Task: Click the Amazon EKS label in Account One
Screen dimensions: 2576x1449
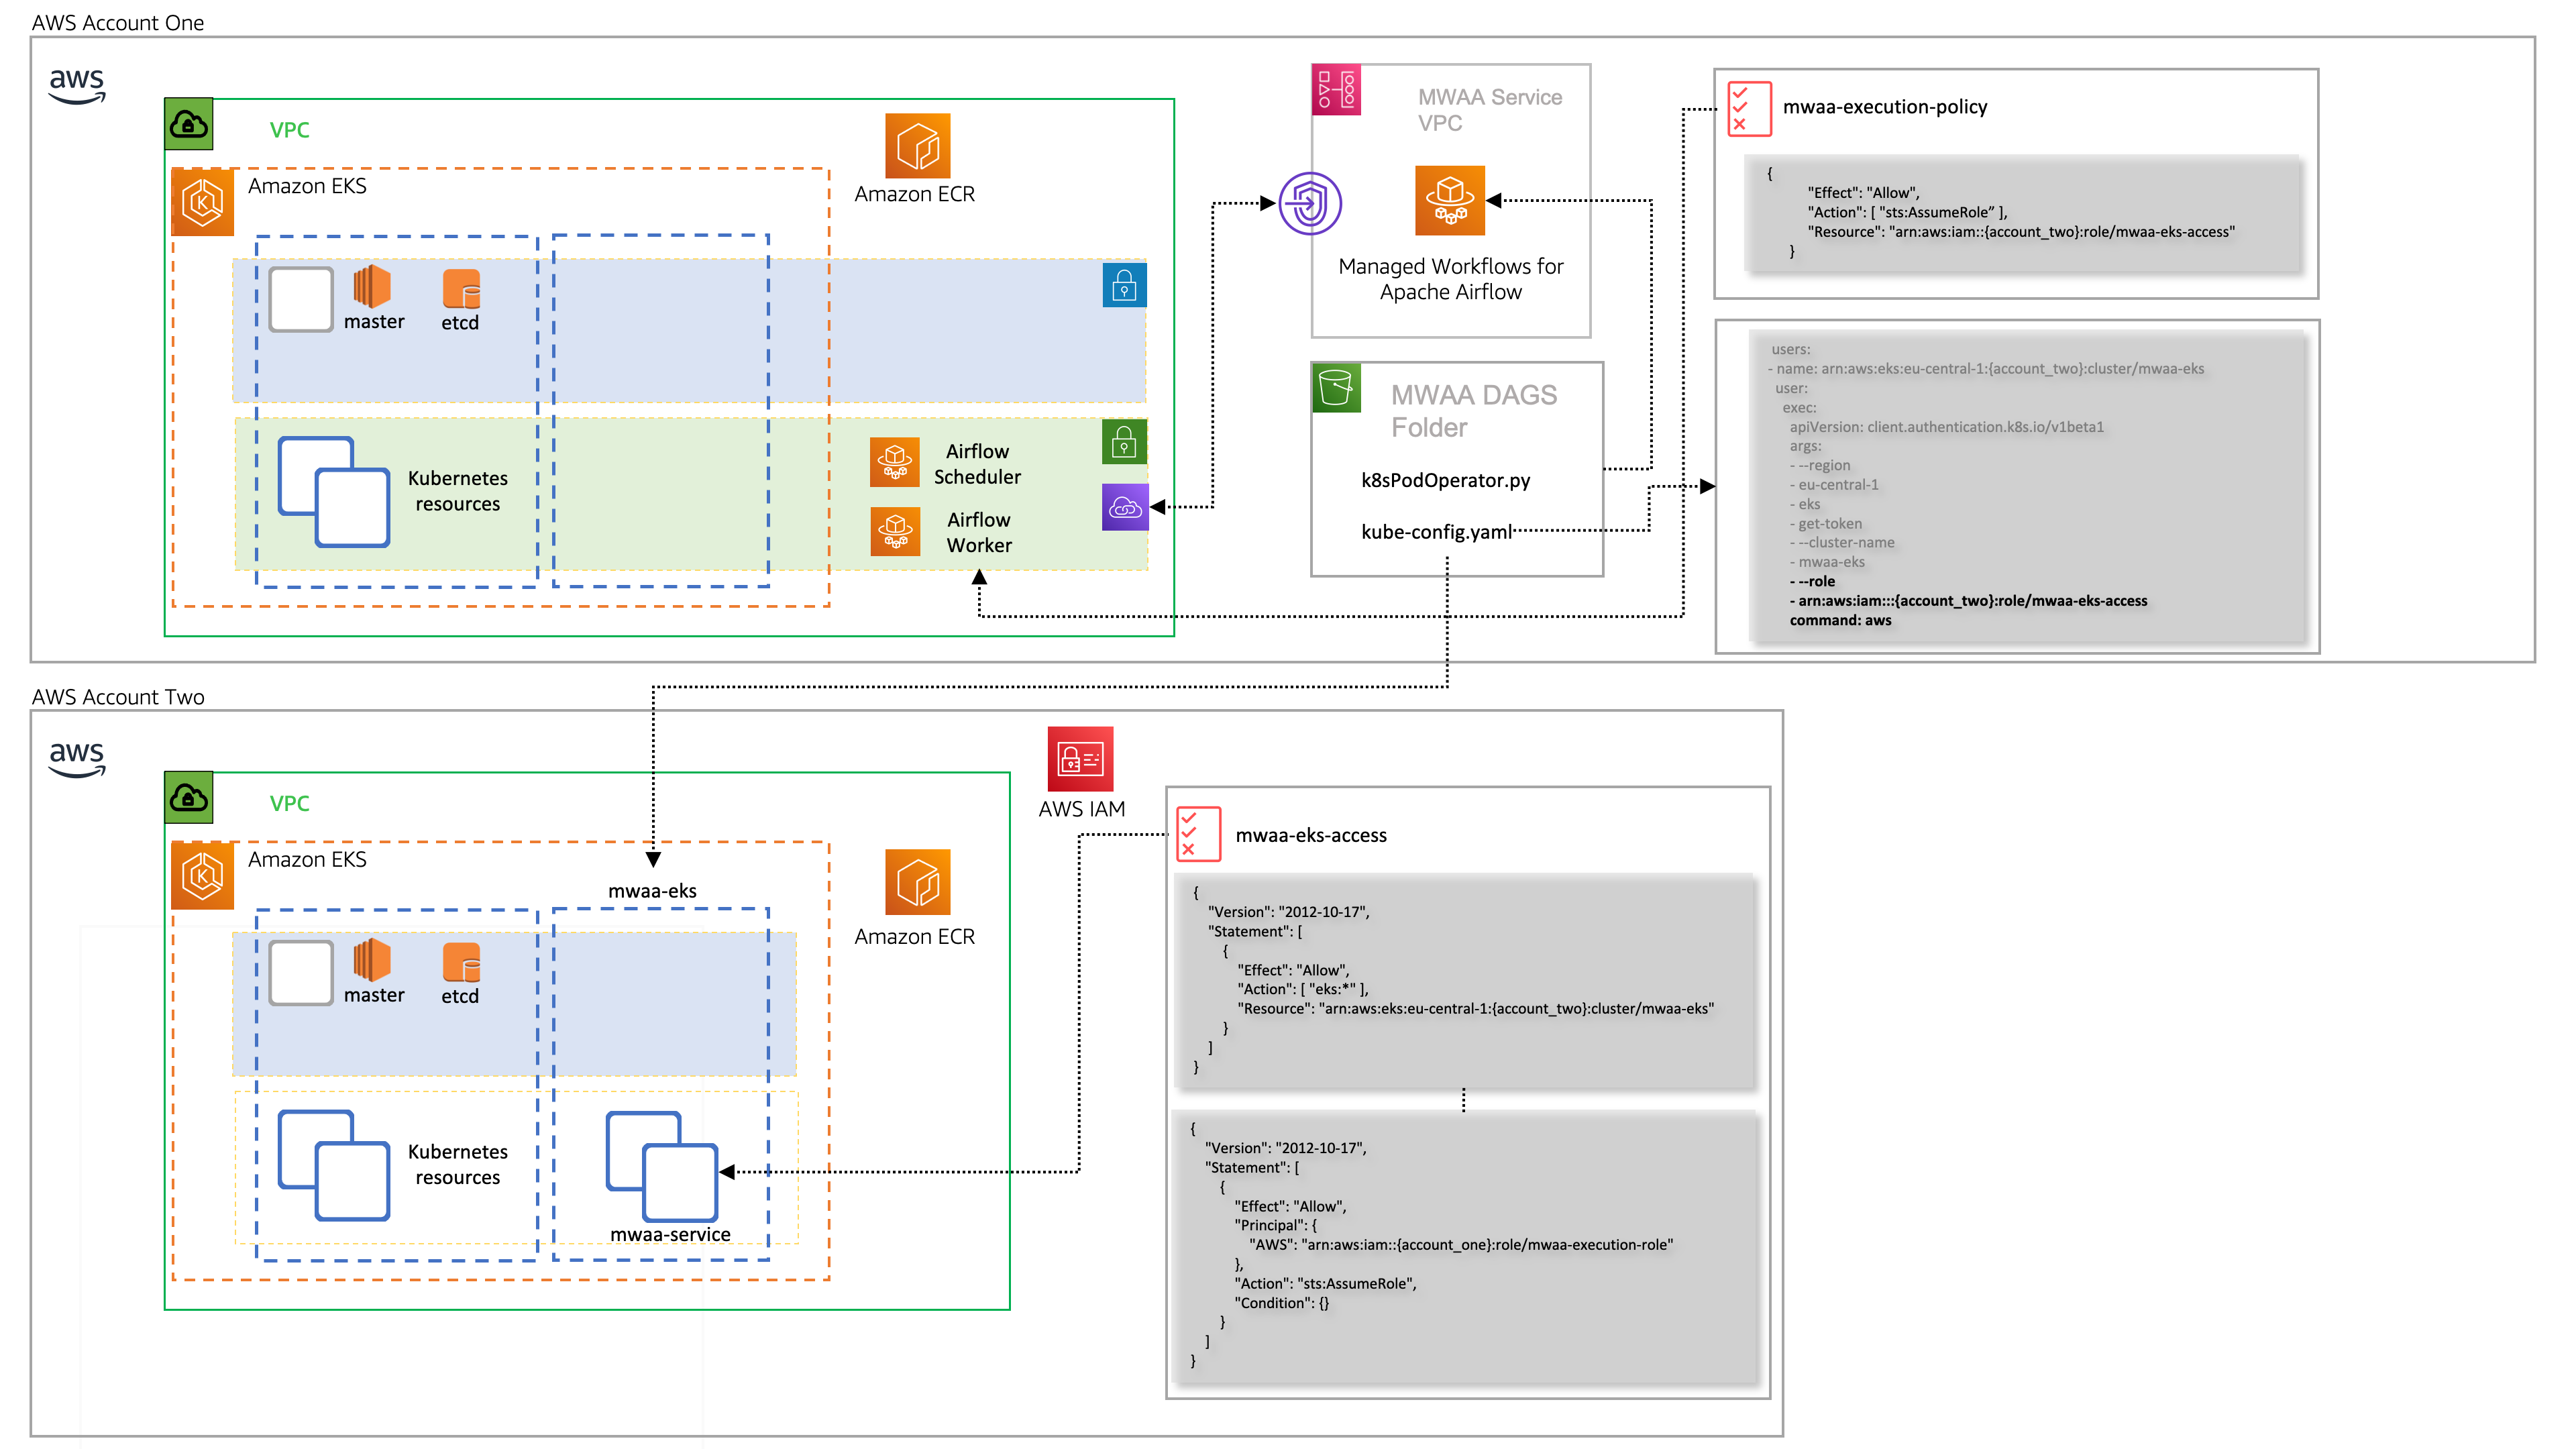Action: pyautogui.click(x=307, y=186)
